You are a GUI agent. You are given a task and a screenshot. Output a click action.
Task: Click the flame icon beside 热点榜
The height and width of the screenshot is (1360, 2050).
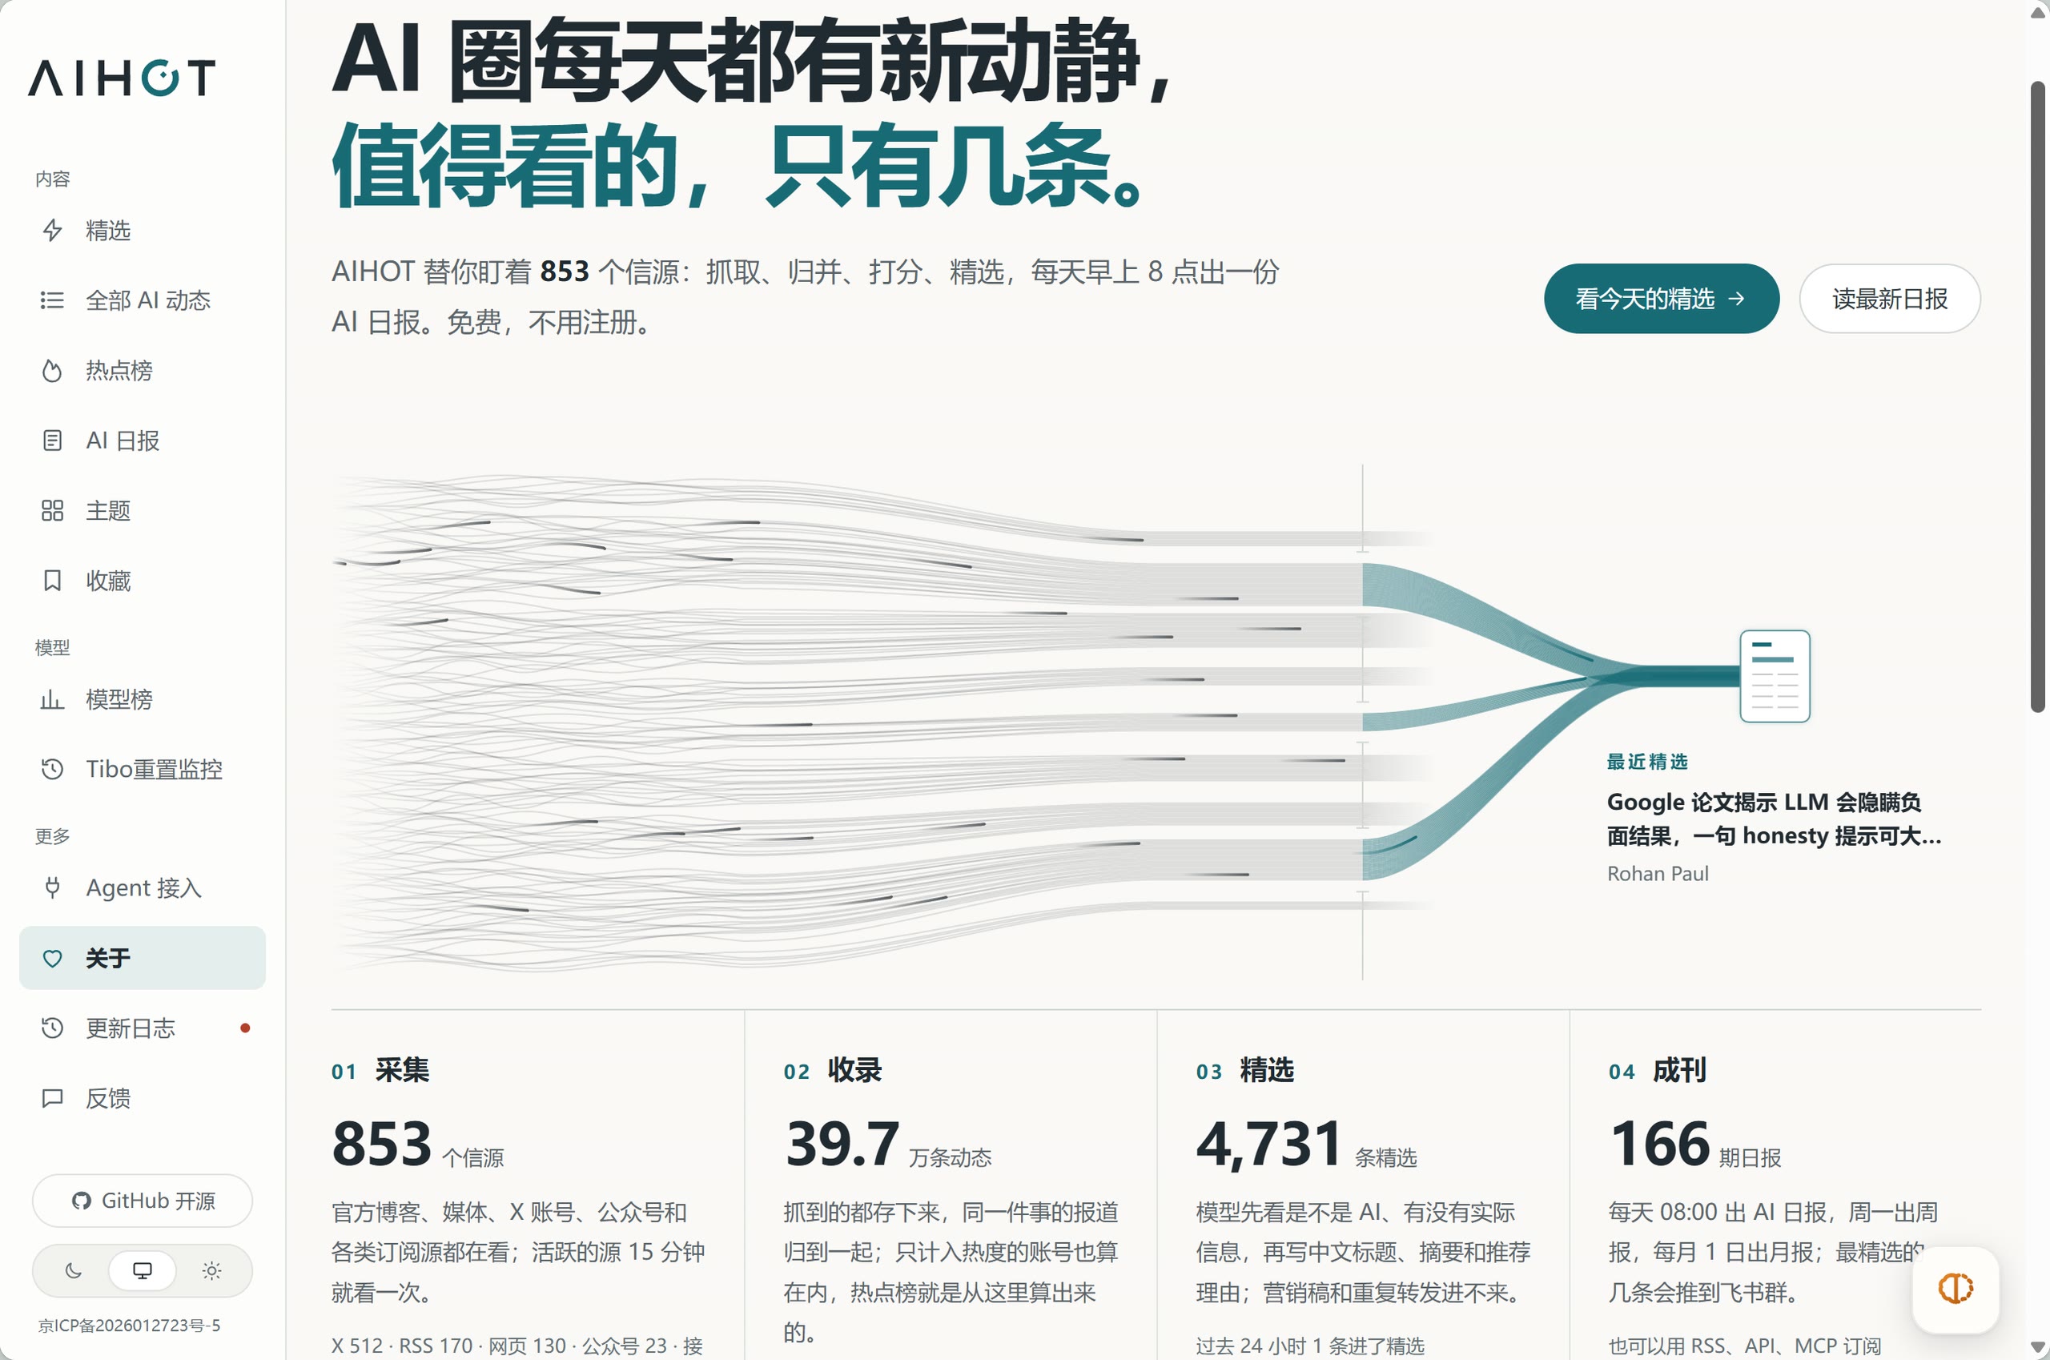[x=53, y=370]
